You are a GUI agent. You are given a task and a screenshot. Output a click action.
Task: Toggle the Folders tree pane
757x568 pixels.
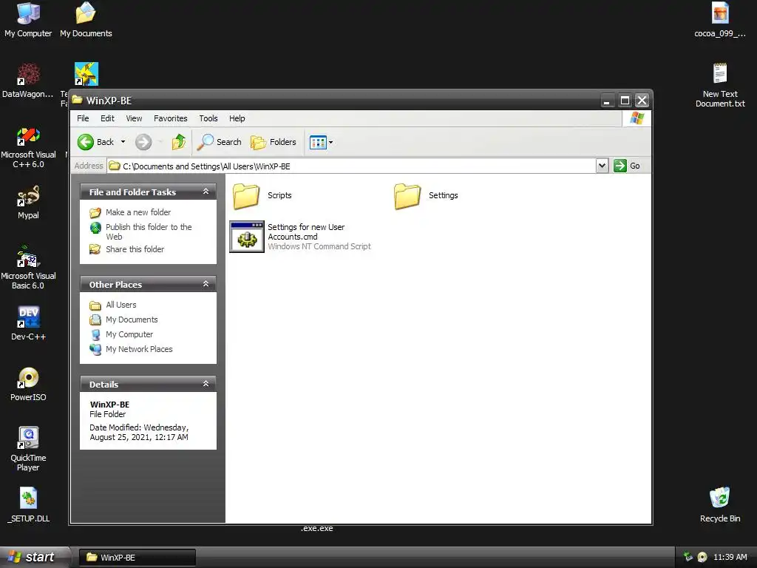pyautogui.click(x=274, y=142)
